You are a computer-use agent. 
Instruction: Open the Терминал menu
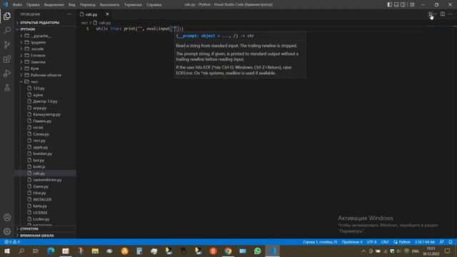click(133, 5)
